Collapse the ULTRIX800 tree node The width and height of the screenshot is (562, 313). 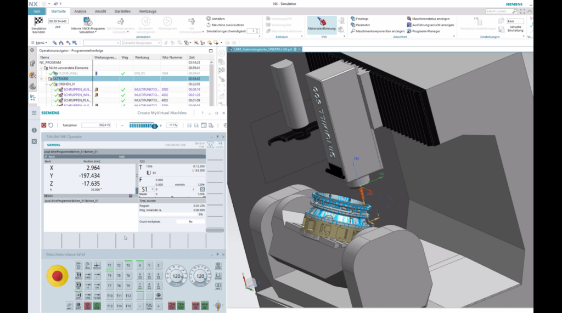point(42,79)
